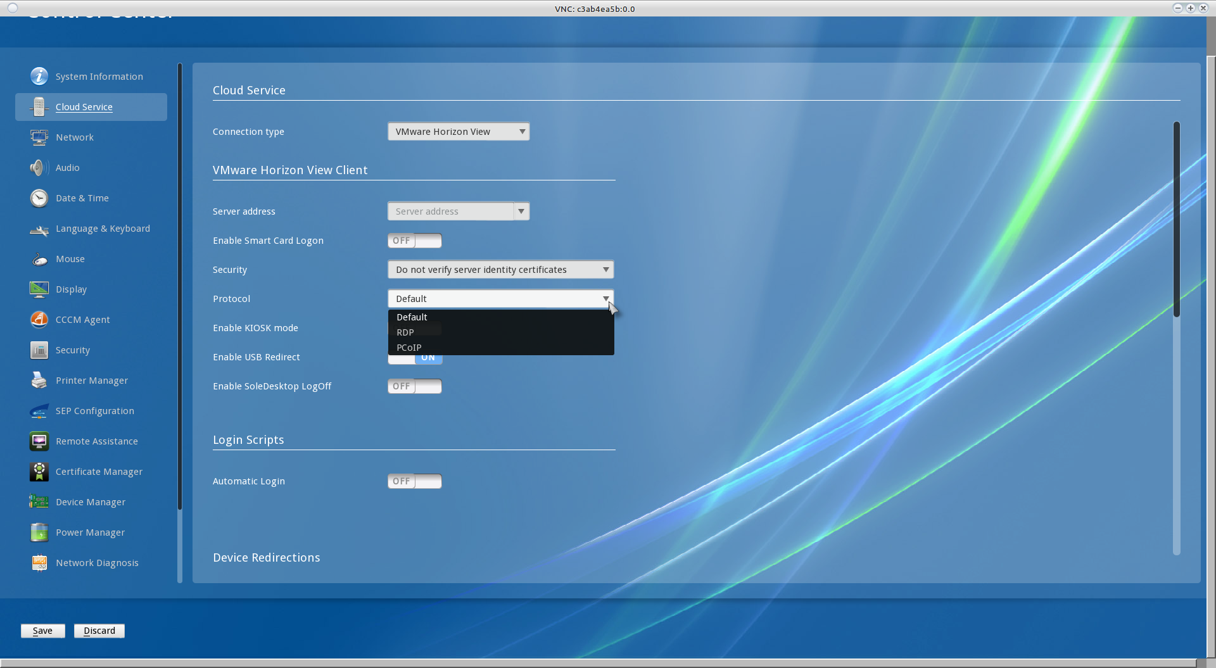Go to Language & Keyboard section

pos(103,229)
